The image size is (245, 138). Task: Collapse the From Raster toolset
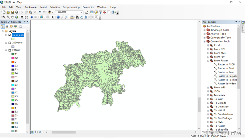(208, 61)
